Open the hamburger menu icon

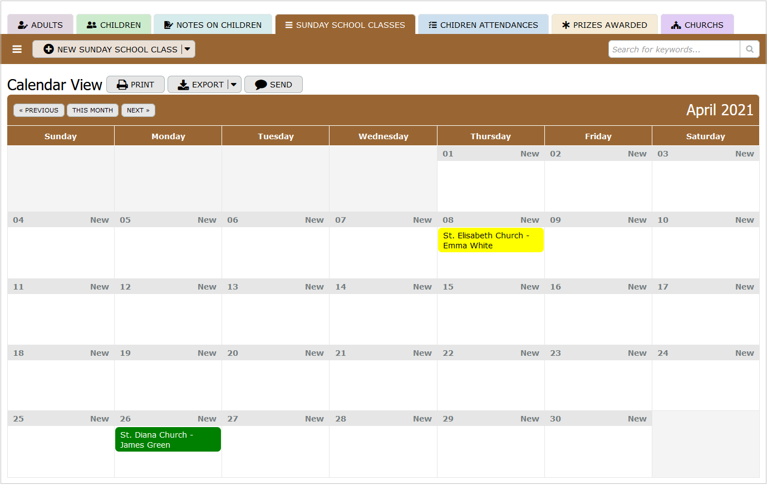click(x=17, y=49)
